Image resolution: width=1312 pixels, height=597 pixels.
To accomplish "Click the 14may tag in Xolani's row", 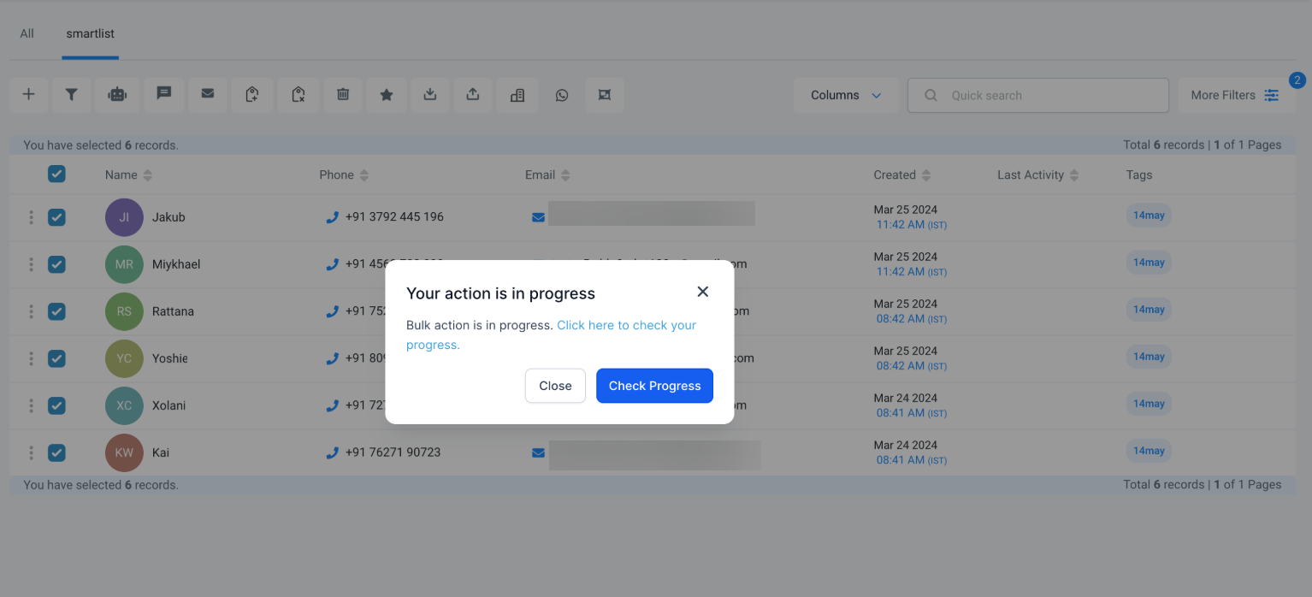I will click(x=1149, y=404).
